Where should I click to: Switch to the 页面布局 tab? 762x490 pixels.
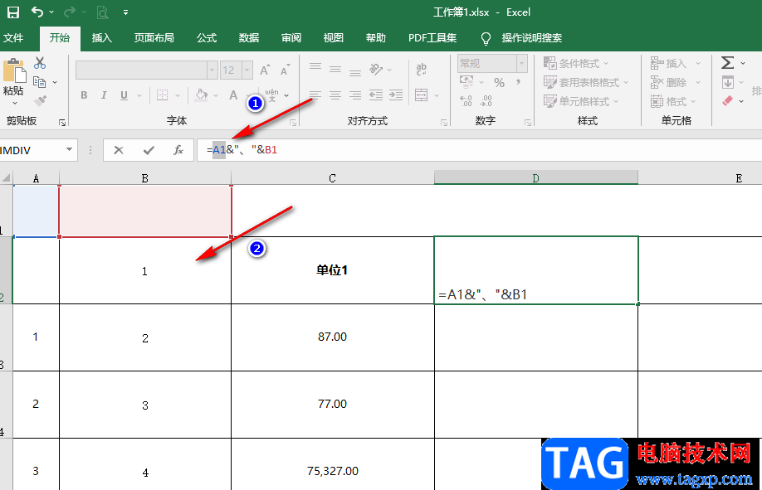(154, 38)
